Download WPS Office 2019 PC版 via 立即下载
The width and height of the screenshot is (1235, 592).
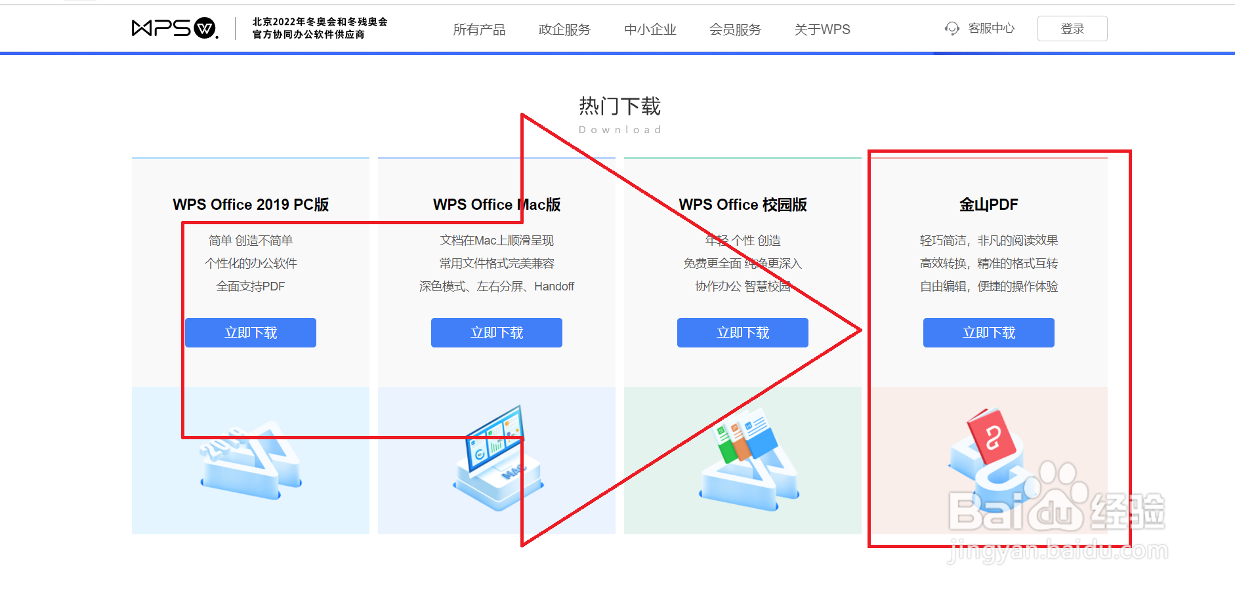(x=250, y=332)
